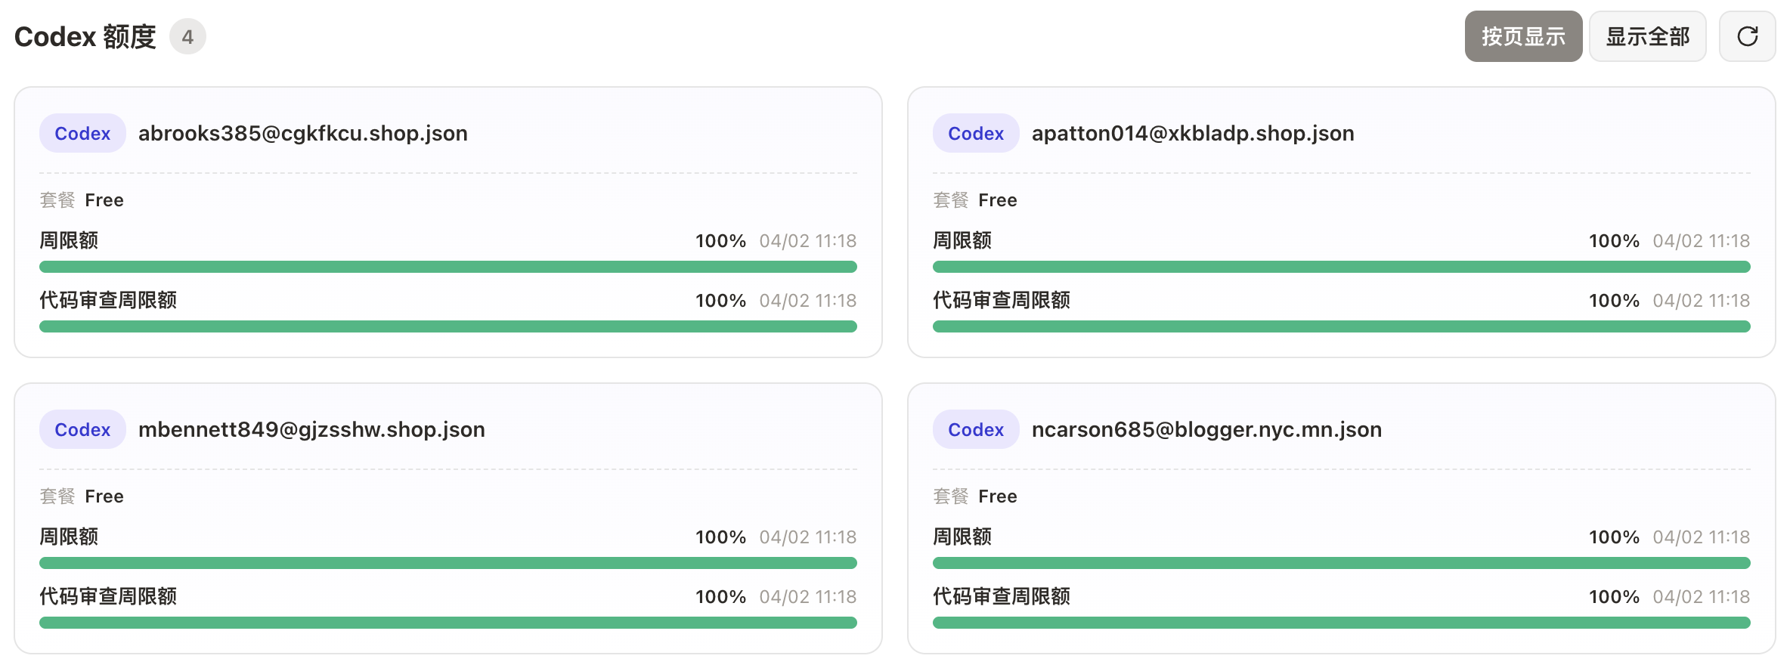
Task: Switch to 显示全部 show all view
Action: pos(1647,36)
